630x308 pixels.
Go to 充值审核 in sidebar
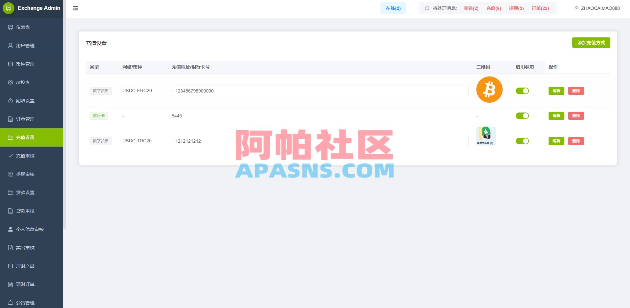point(32,156)
